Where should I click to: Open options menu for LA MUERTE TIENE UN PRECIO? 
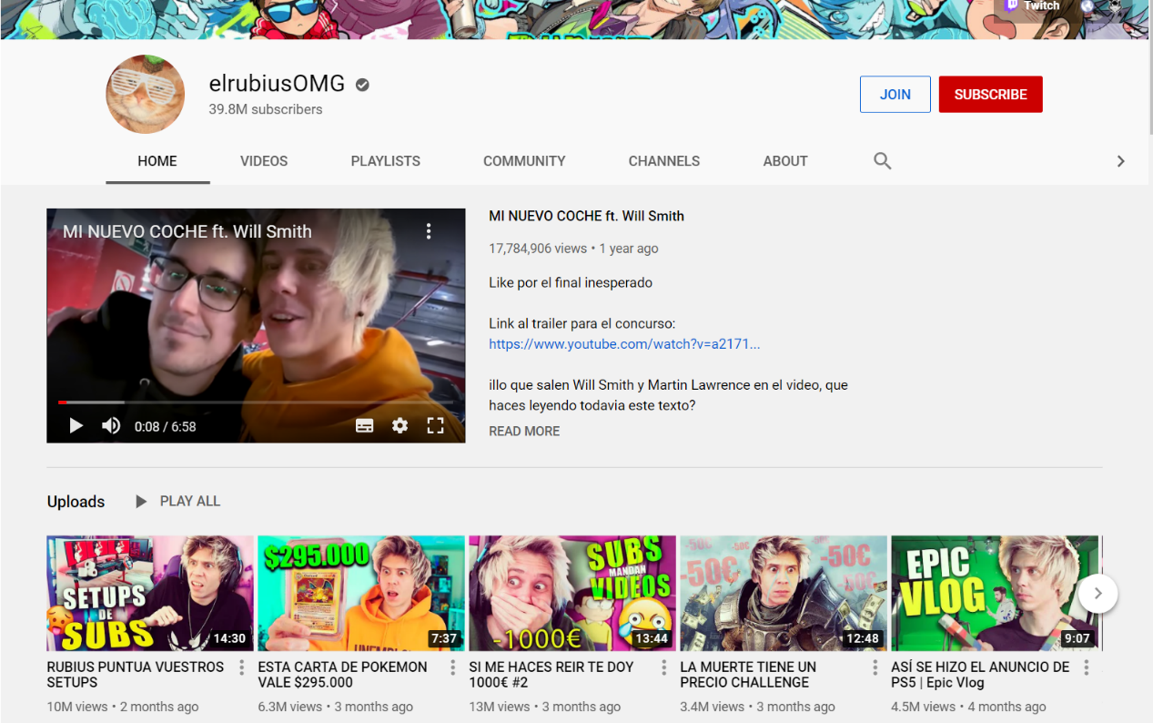[875, 667]
